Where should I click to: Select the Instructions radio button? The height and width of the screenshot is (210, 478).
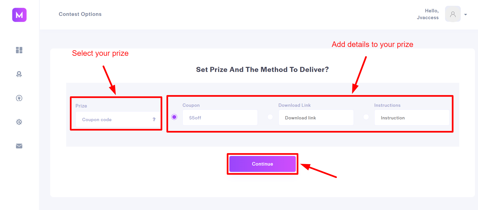[366, 117]
